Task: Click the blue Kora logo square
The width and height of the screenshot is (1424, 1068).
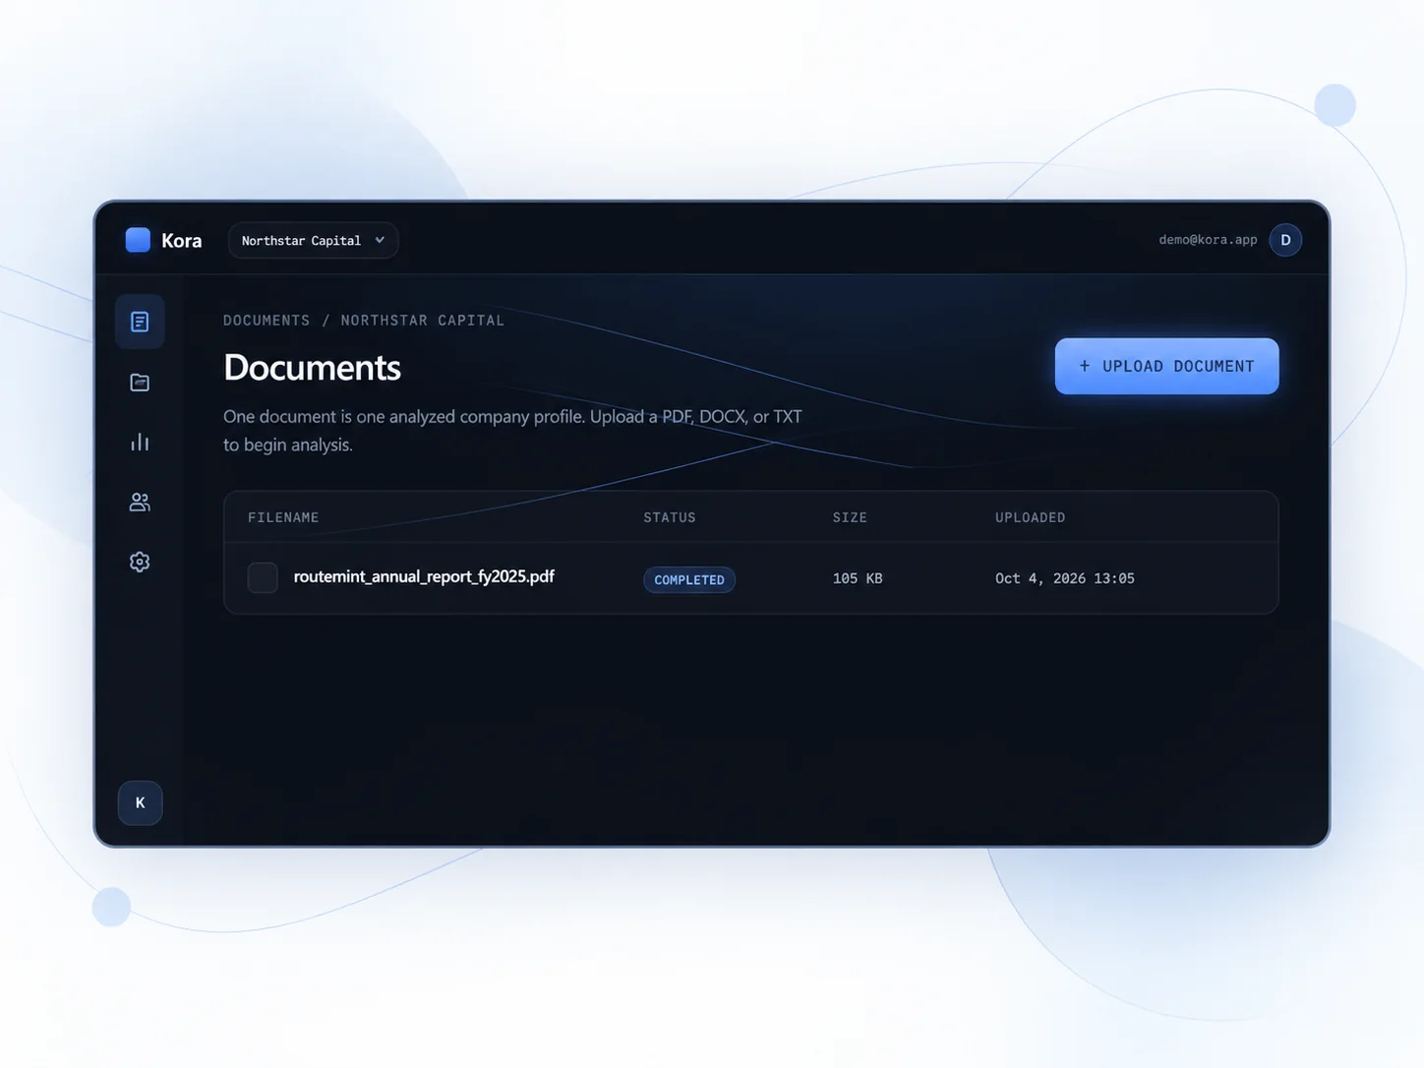Action: point(138,240)
